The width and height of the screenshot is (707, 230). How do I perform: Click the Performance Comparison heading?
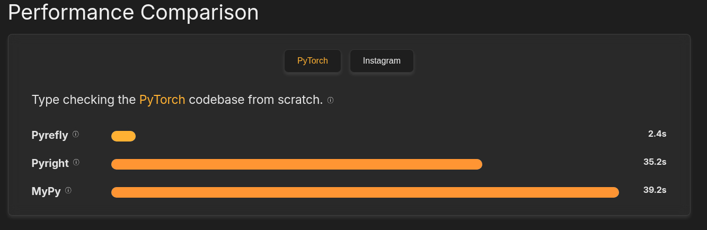pos(133,12)
